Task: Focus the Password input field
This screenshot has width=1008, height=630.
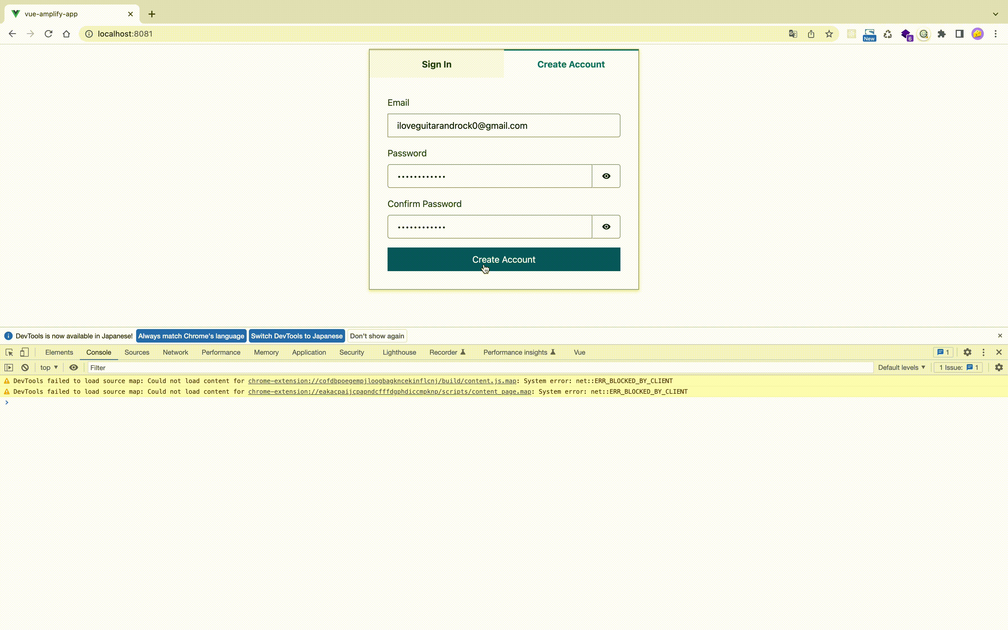Action: click(x=489, y=176)
